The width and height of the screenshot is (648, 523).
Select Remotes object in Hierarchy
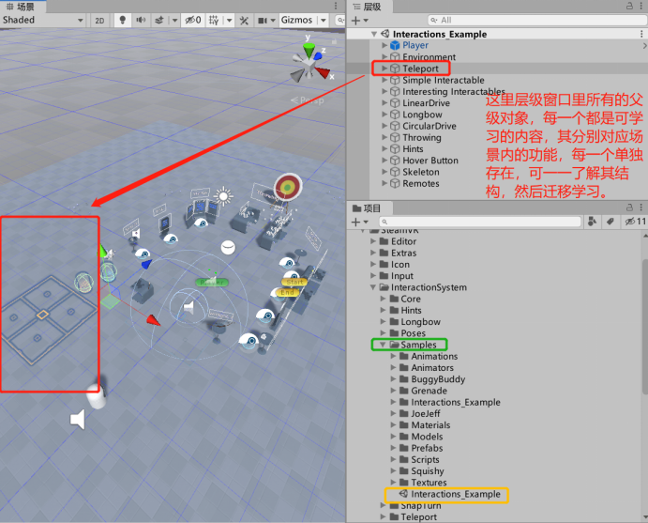tap(421, 183)
